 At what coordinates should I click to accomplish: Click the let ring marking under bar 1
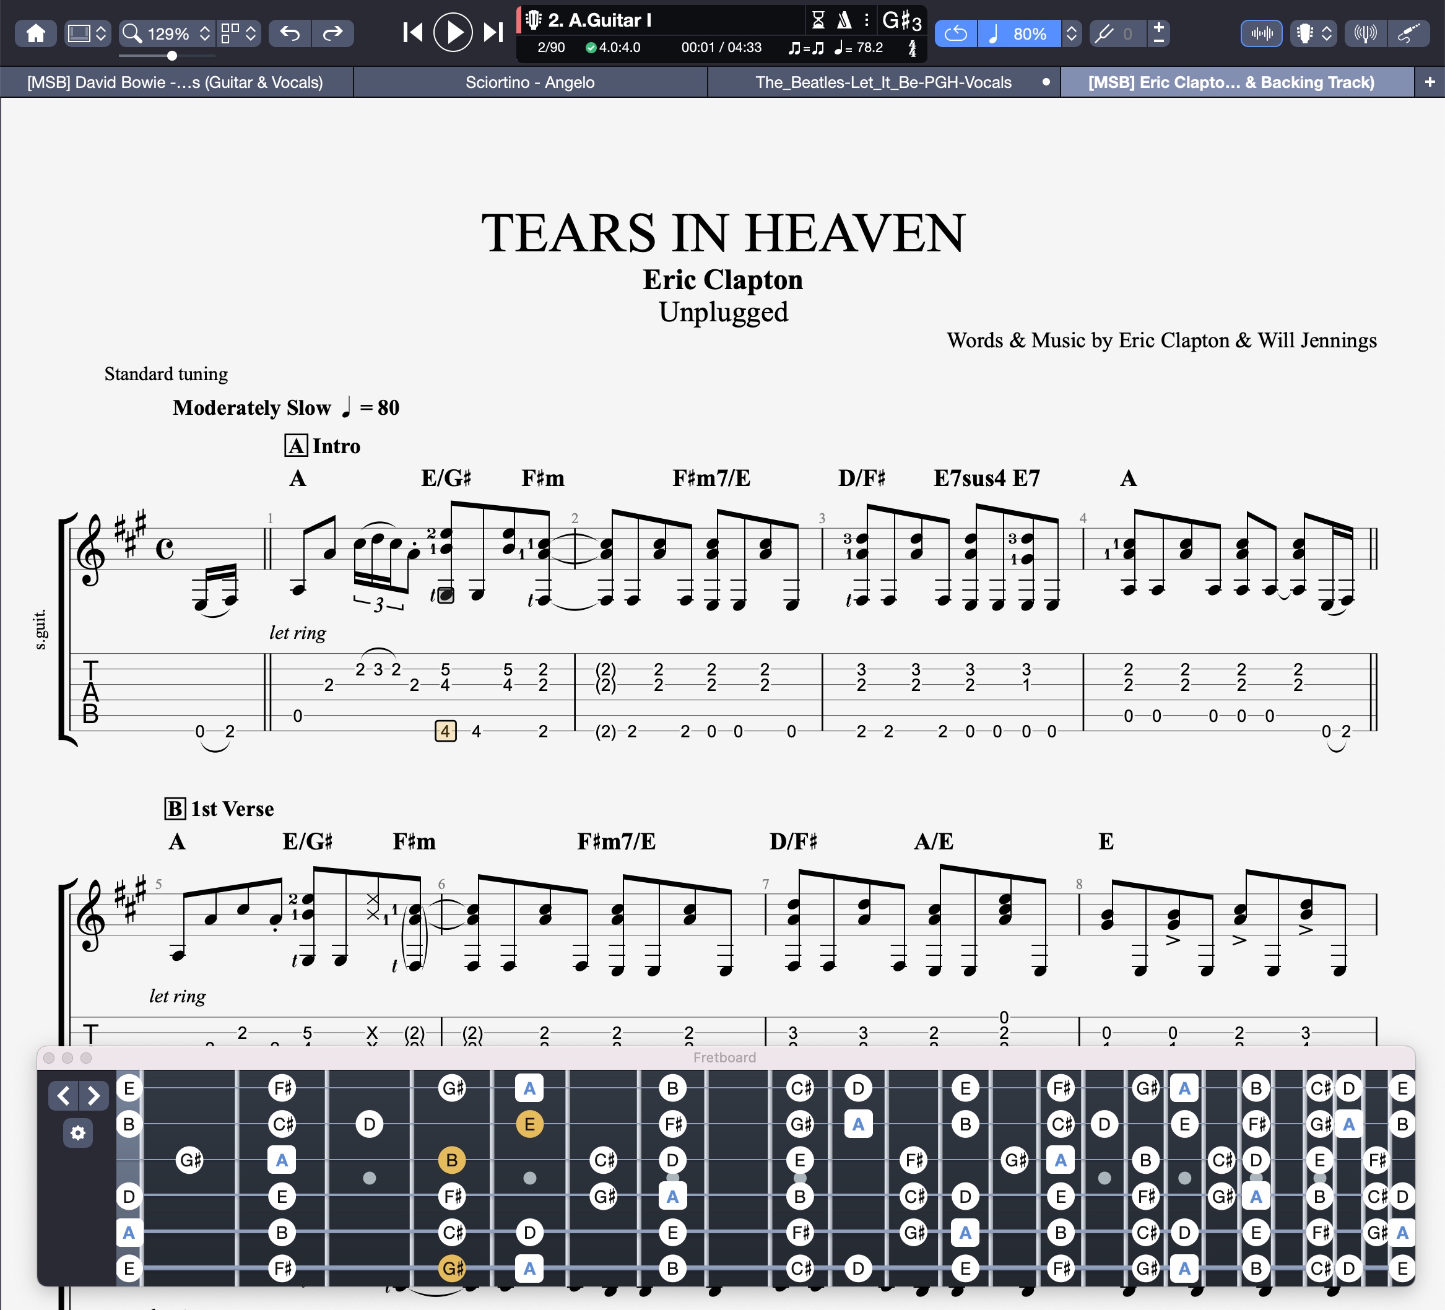coord(297,633)
